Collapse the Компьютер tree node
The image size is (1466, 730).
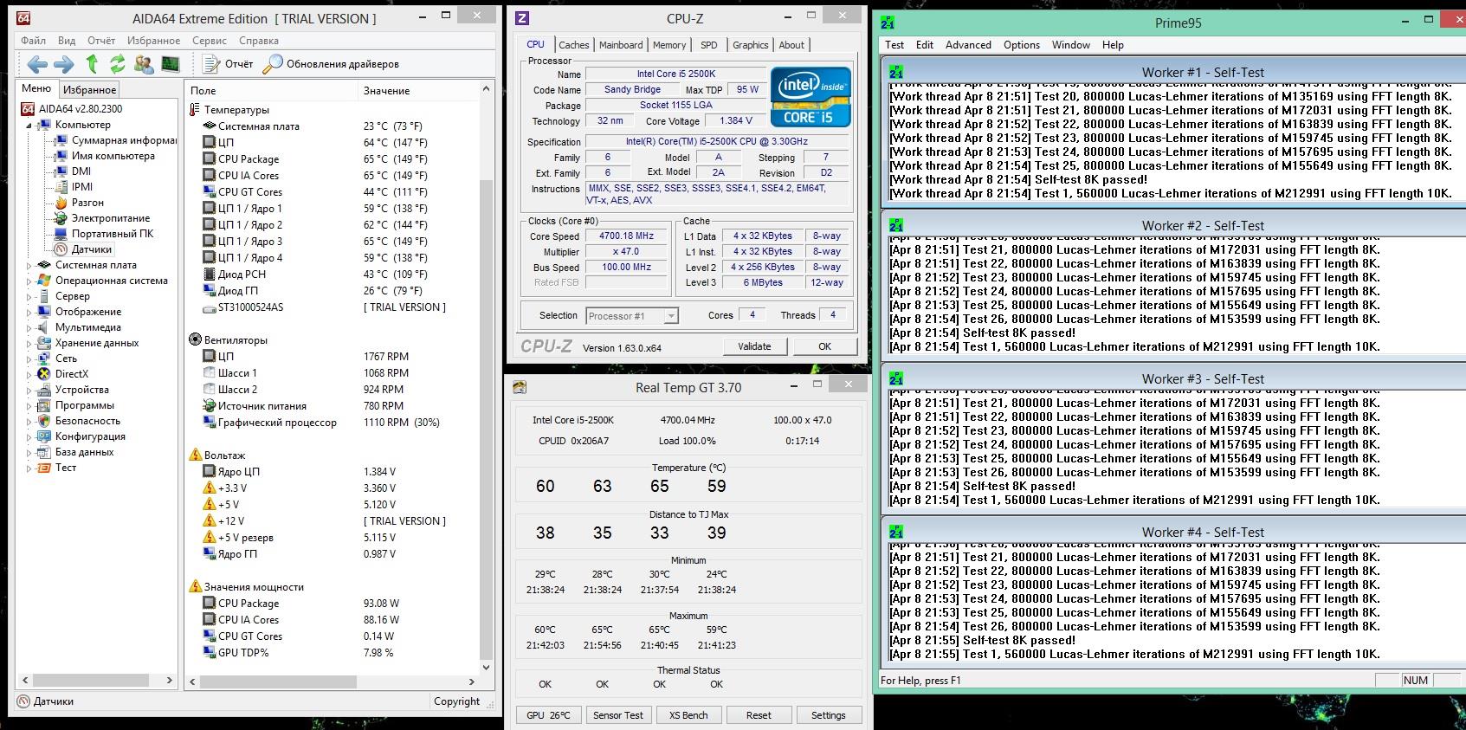[29, 126]
